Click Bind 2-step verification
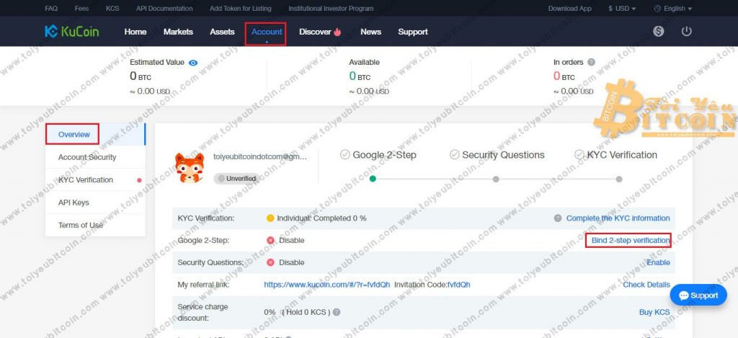Screen dimensions: 738x338 tap(631, 241)
